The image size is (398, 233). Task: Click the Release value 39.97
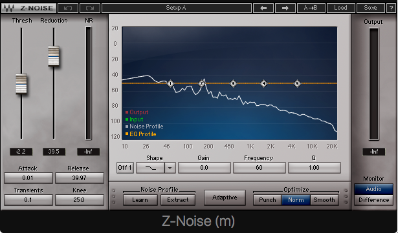point(80,178)
